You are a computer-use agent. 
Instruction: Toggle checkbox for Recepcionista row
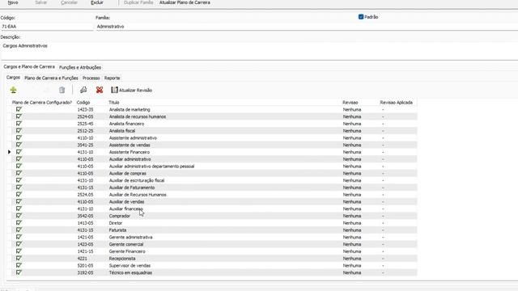click(x=19, y=259)
